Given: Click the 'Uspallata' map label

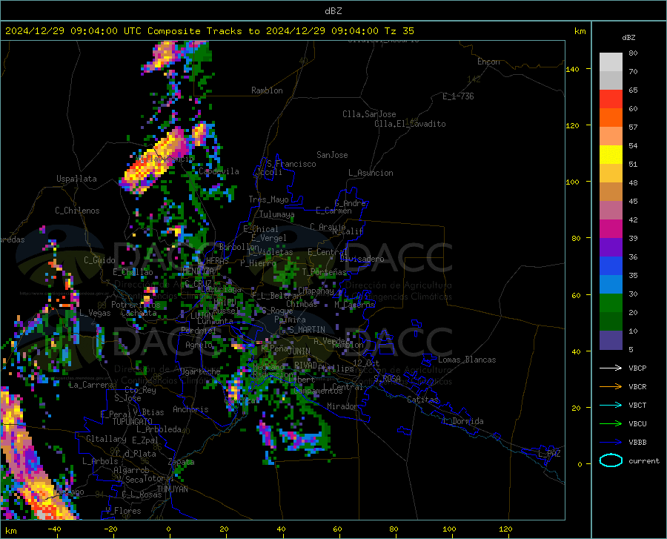Looking at the screenshot, I should [76, 179].
